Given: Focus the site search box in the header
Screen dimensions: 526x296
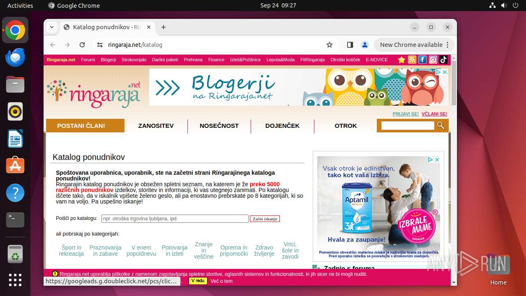Looking at the screenshot, I should (408, 126).
